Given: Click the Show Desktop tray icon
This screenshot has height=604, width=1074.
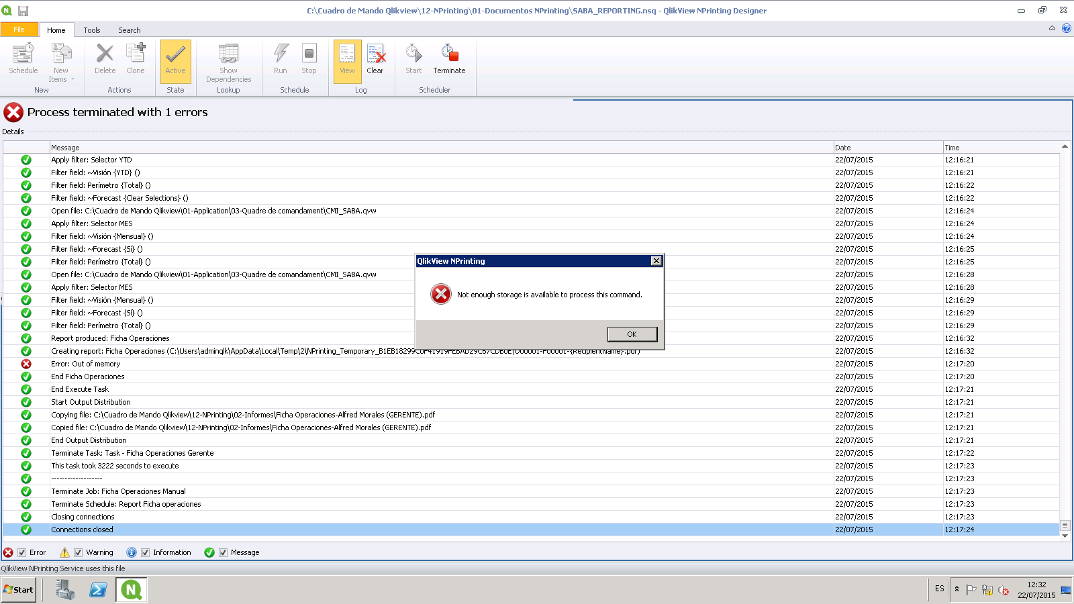Looking at the screenshot, I should coord(1066,590).
